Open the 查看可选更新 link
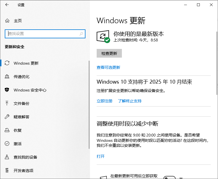Screen dimensions: 218x179 coord(108,67)
